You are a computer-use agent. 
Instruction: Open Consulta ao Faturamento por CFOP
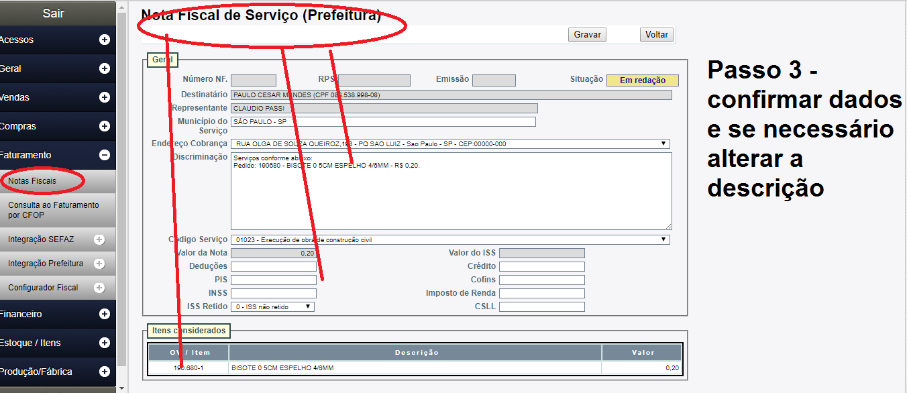53,210
